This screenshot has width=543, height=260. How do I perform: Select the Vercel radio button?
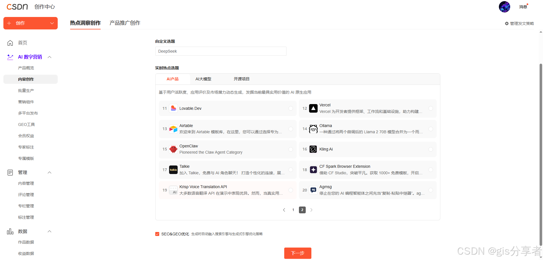(431, 108)
